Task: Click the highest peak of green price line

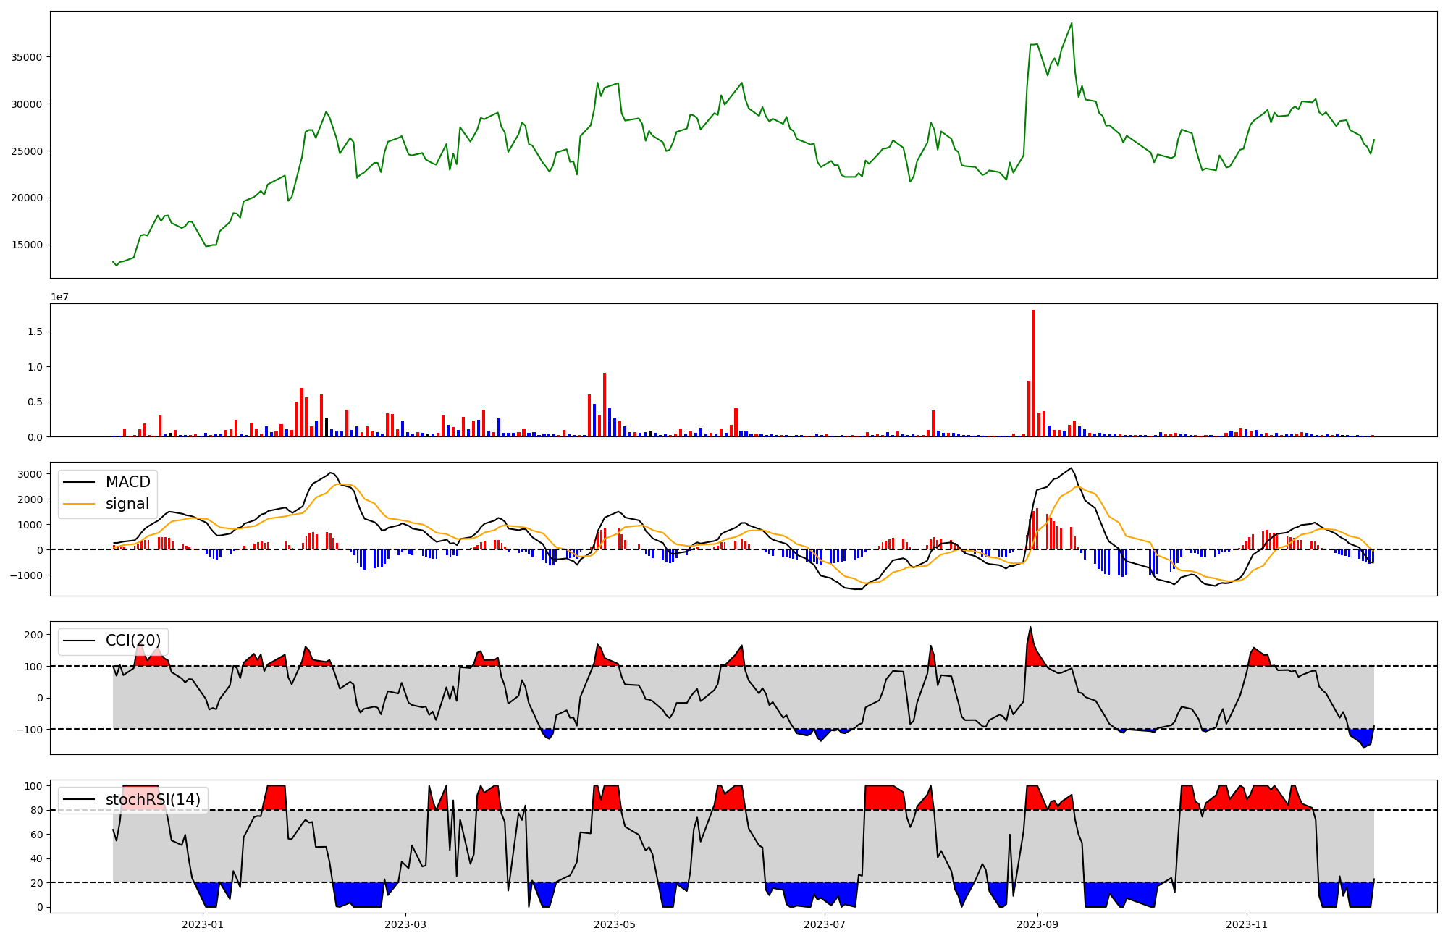Action: tap(1072, 24)
